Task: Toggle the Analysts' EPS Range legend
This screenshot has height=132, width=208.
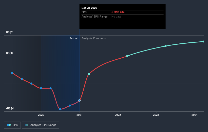Action: pos(41,125)
